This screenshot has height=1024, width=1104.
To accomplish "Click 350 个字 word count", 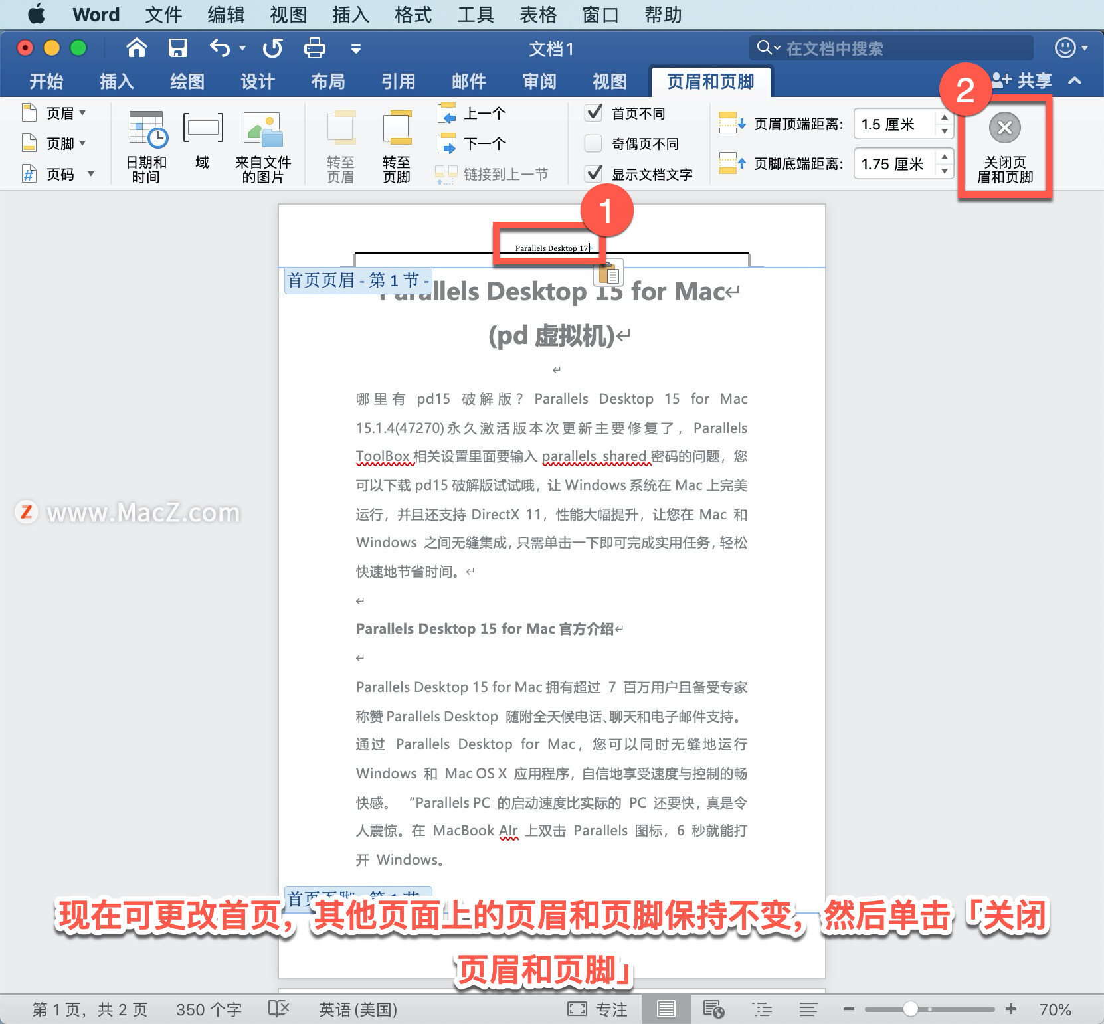I will [x=209, y=1009].
